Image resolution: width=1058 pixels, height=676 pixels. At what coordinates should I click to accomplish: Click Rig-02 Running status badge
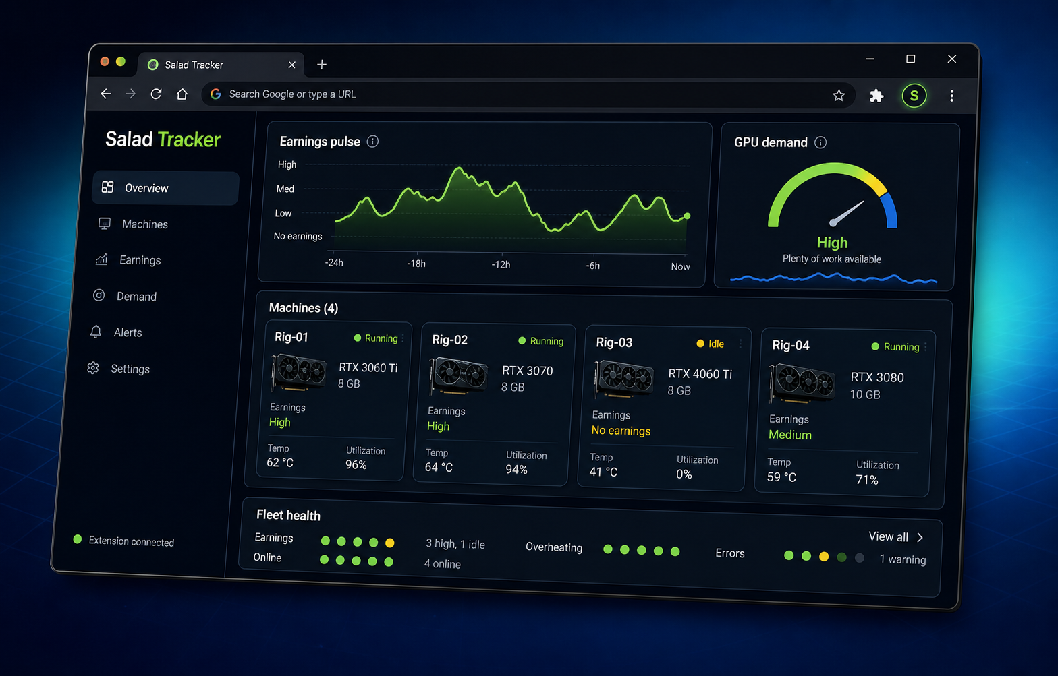click(540, 341)
